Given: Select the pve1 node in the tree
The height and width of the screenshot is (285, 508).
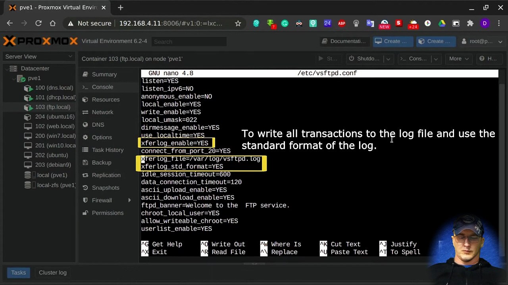Looking at the screenshot, I should 34,78.
